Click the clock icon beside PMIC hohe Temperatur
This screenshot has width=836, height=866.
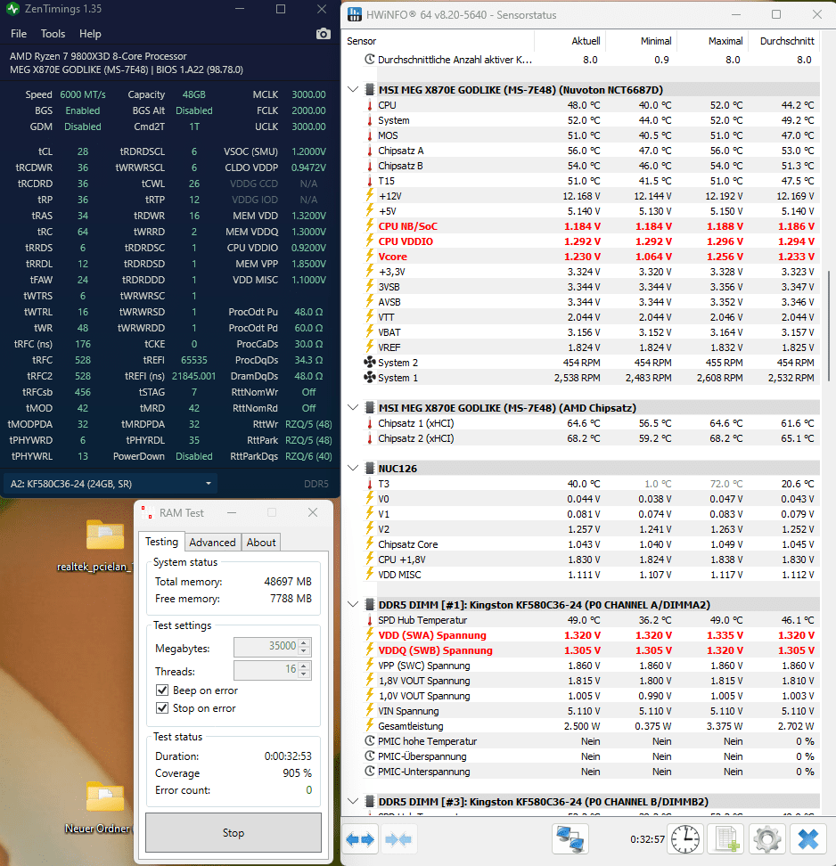point(370,741)
